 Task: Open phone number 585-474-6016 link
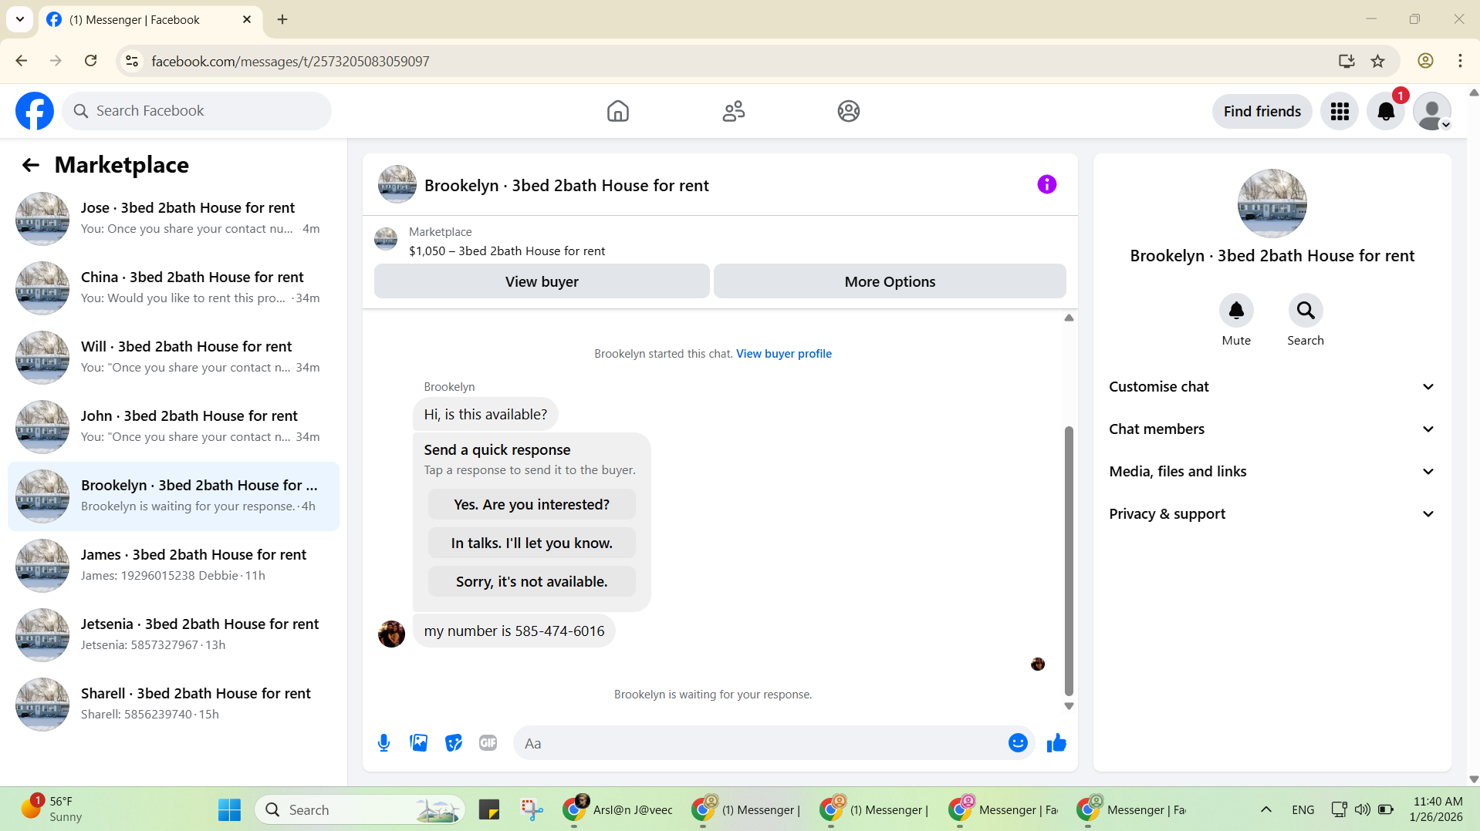point(559,631)
